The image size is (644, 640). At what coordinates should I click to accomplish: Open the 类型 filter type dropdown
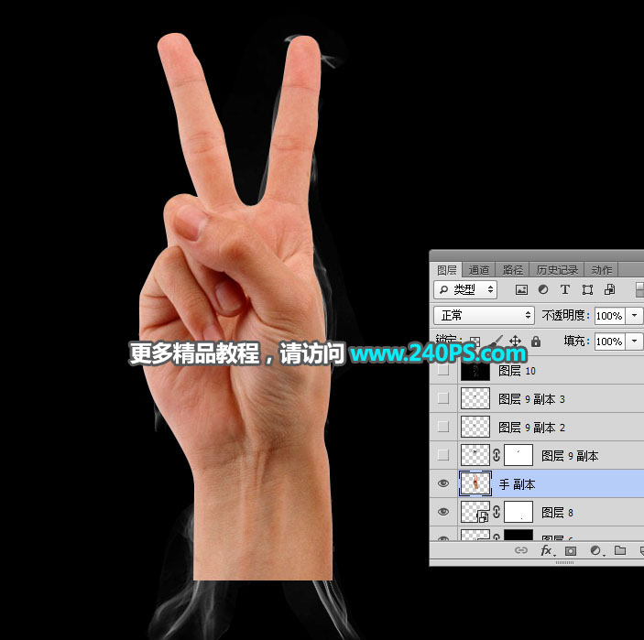[465, 290]
